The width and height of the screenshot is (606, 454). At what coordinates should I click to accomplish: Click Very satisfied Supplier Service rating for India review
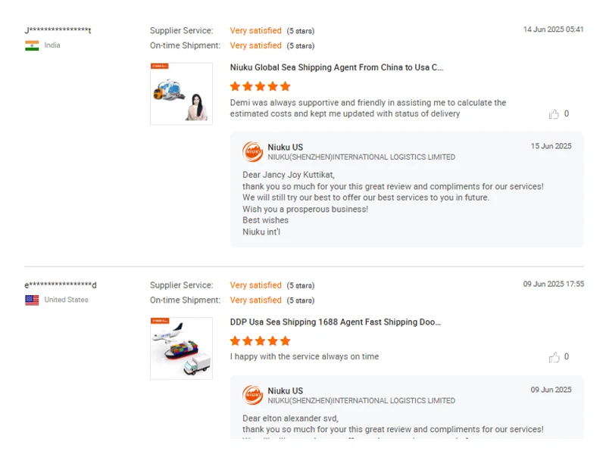(x=255, y=31)
